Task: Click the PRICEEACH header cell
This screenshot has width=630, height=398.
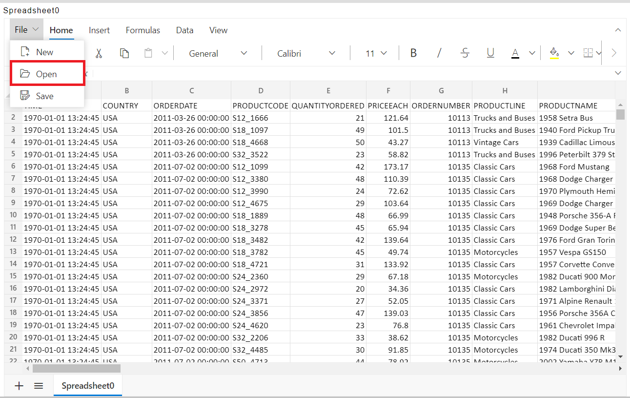Action: click(x=388, y=105)
